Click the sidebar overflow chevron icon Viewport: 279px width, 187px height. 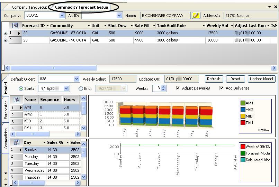(x=5, y=173)
